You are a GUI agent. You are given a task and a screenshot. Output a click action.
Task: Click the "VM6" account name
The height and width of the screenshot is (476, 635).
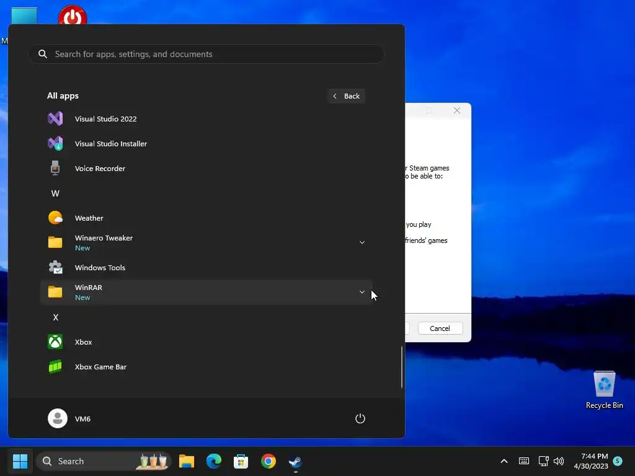click(82, 418)
